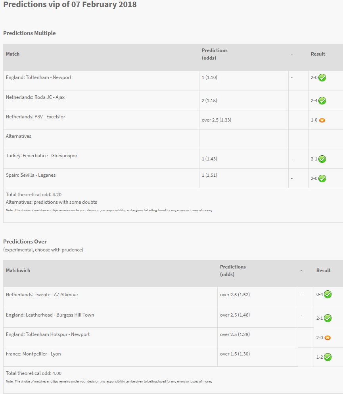
Task: Click orange cross icon for PSV - Excelsior result
Action: coord(322,120)
